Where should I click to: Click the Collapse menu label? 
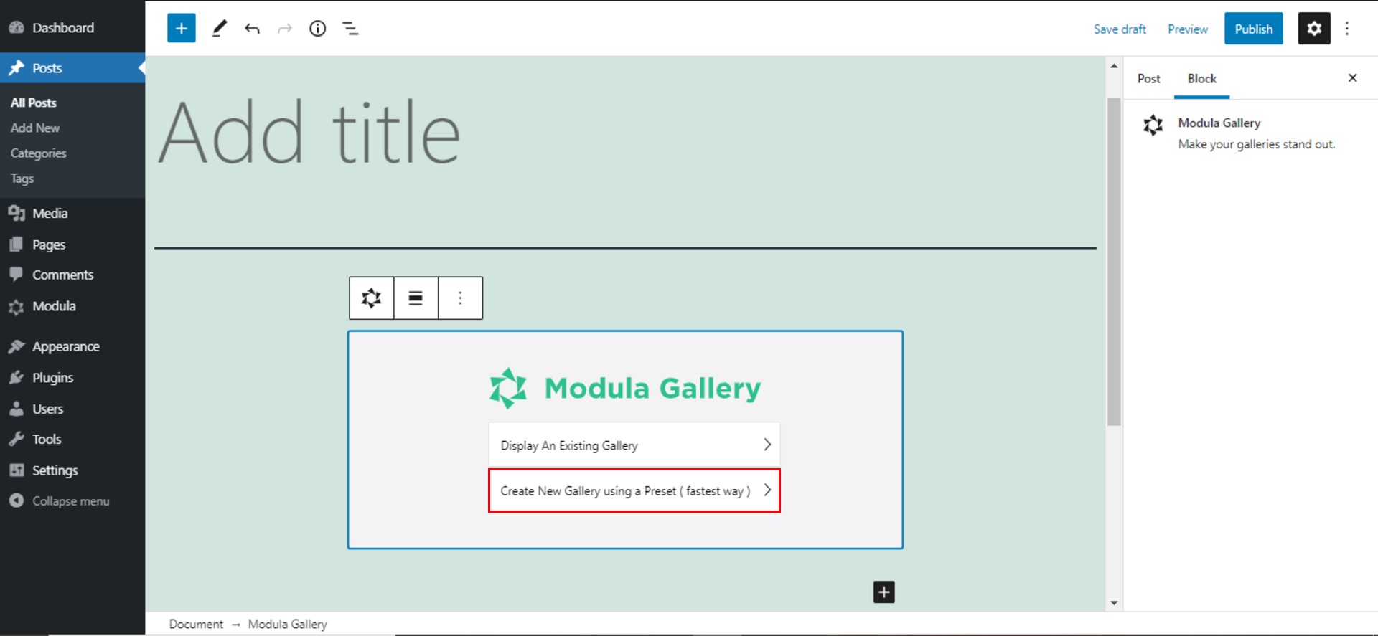click(x=71, y=501)
